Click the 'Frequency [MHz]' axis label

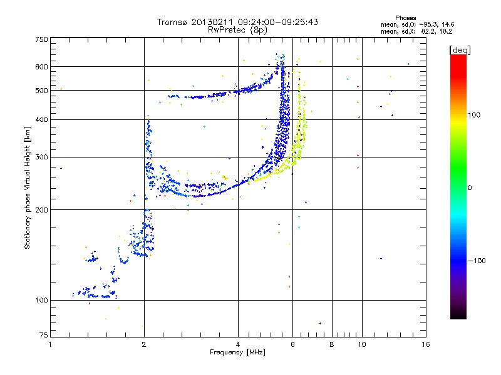click(237, 352)
